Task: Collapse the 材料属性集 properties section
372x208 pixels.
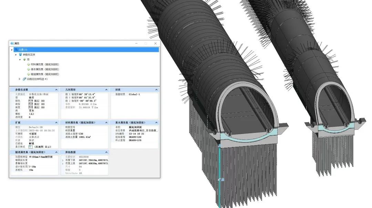Action: [x=106, y=123]
